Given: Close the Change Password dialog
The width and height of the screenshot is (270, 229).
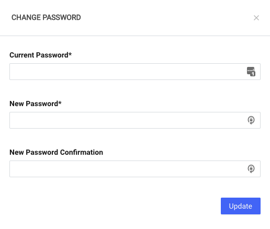Looking at the screenshot, I should [x=256, y=18].
